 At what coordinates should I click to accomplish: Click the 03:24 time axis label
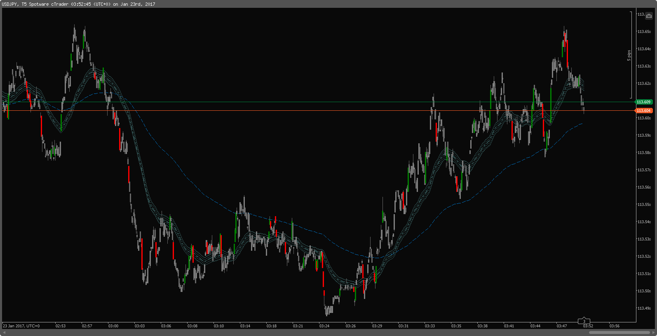(x=324, y=326)
